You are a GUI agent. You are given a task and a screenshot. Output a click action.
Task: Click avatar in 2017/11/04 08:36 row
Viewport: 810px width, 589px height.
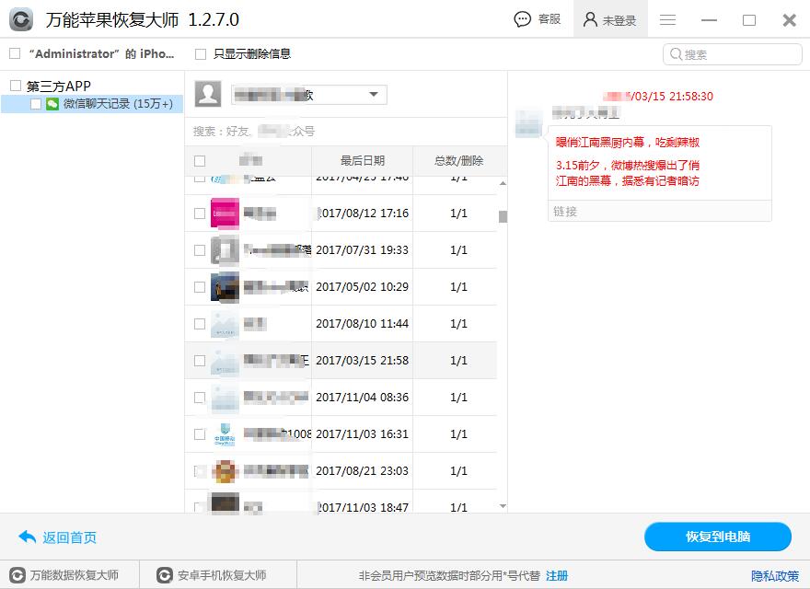point(225,398)
